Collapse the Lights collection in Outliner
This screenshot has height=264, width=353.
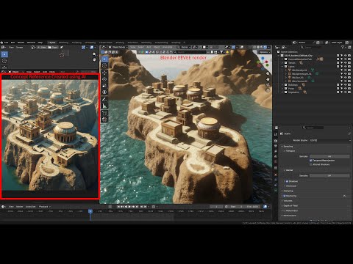point(282,67)
